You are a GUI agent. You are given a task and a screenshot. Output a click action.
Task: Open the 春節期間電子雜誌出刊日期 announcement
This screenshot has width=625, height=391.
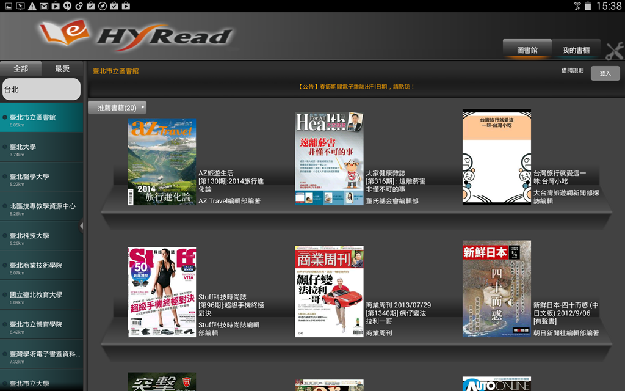(x=356, y=87)
